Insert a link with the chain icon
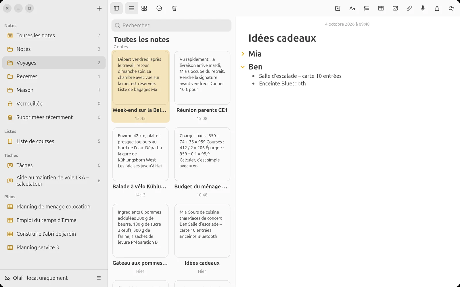The image size is (460, 287). point(409,8)
